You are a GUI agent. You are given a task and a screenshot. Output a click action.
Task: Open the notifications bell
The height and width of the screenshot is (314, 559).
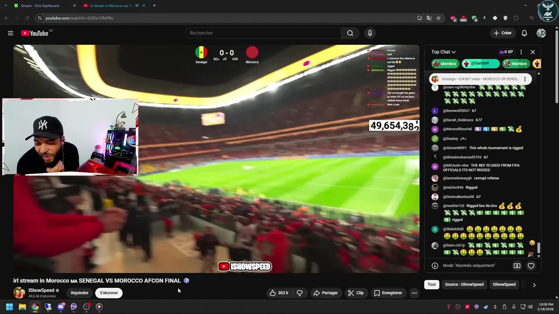point(524,33)
